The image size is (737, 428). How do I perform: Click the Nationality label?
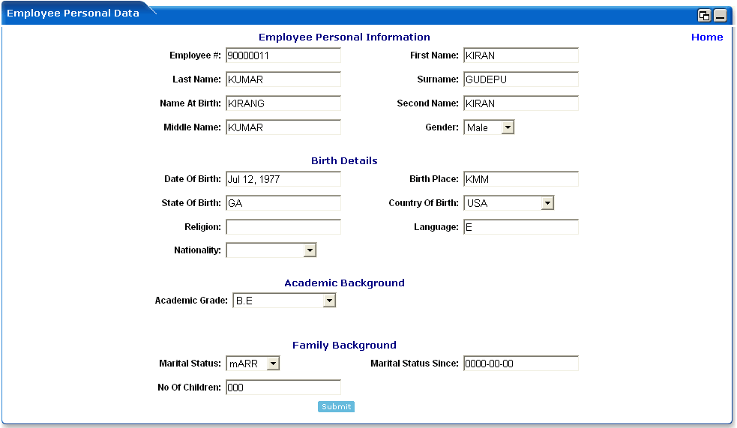[197, 250]
